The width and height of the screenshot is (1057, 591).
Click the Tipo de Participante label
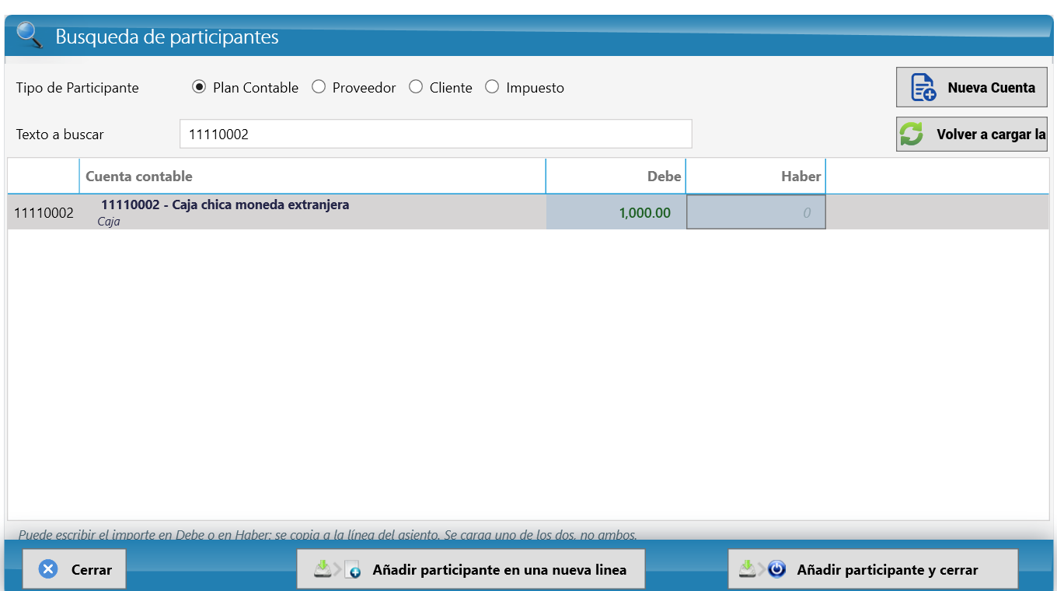click(x=77, y=88)
